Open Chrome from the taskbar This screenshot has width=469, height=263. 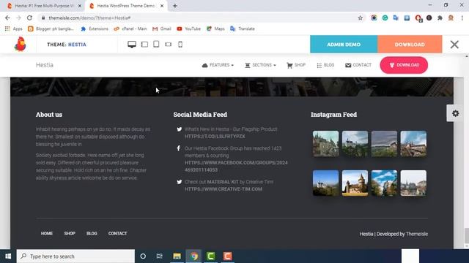193,256
